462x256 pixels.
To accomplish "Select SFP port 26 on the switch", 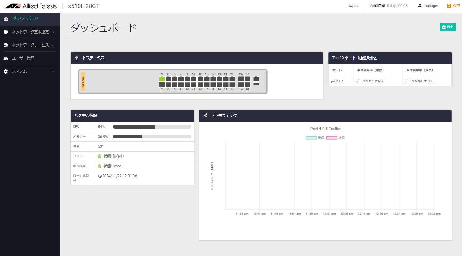I will tap(241, 84).
